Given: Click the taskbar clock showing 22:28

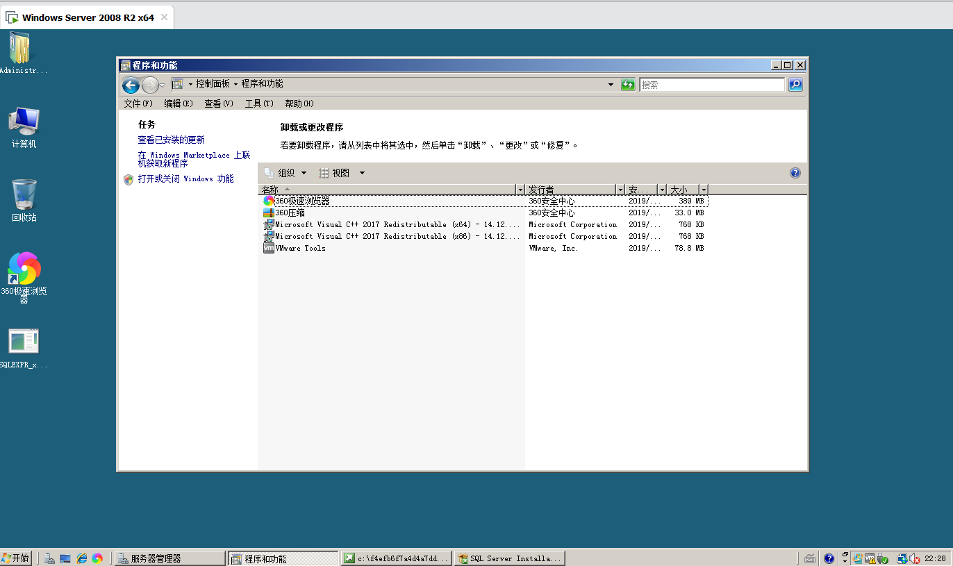Looking at the screenshot, I should [935, 558].
